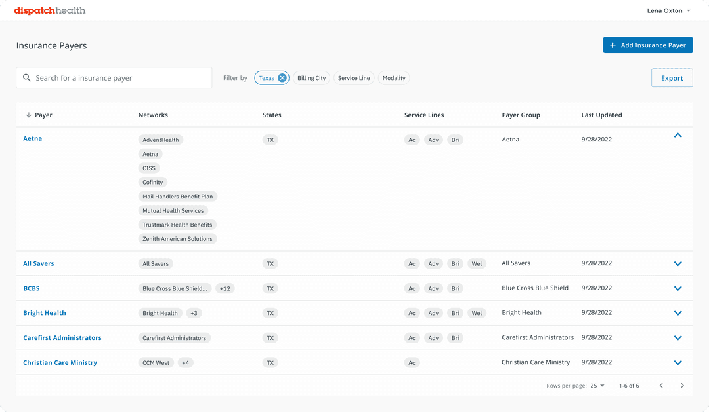Click the Zenith American Solutions chip
This screenshot has width=709, height=412.
coord(177,239)
